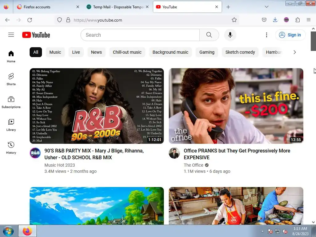Click the Sign in button
The height and width of the screenshot is (237, 316).
tap(290, 35)
